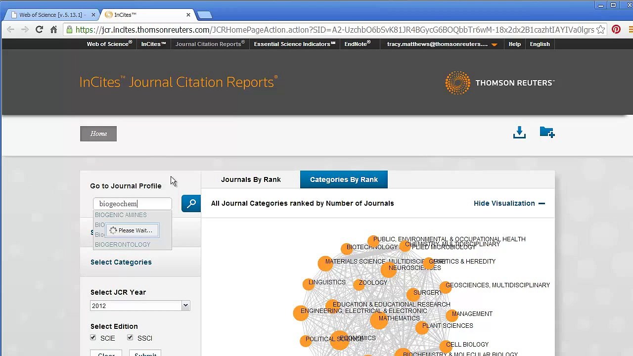633x356 pixels.
Task: Click the magnifier search journal button
Action: pyautogui.click(x=191, y=204)
